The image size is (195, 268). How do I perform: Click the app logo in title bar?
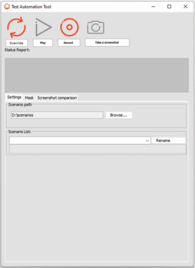tap(7, 6)
